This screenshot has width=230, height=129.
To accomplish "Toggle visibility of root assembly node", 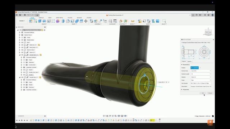I will click(x=20, y=30).
